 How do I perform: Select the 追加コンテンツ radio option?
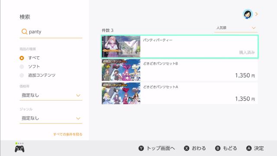point(22,75)
